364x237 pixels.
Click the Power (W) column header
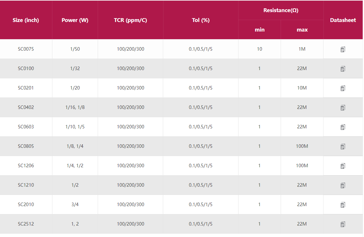pos(75,20)
